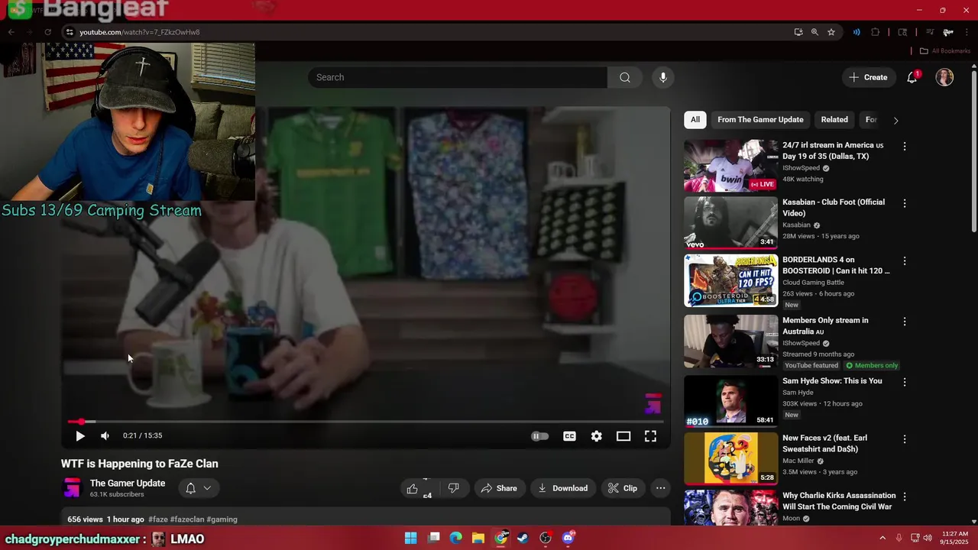Open The Gamer Update channel avatar
The image size is (978, 550).
(x=72, y=488)
